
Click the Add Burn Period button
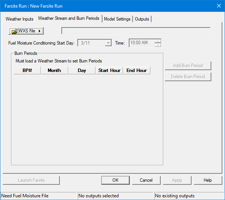point(188,66)
